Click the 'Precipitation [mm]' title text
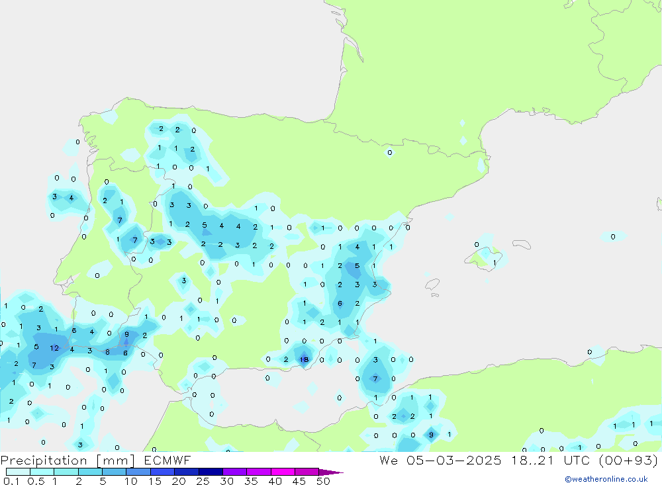Viewport: 662px width, 485px height. [68, 461]
